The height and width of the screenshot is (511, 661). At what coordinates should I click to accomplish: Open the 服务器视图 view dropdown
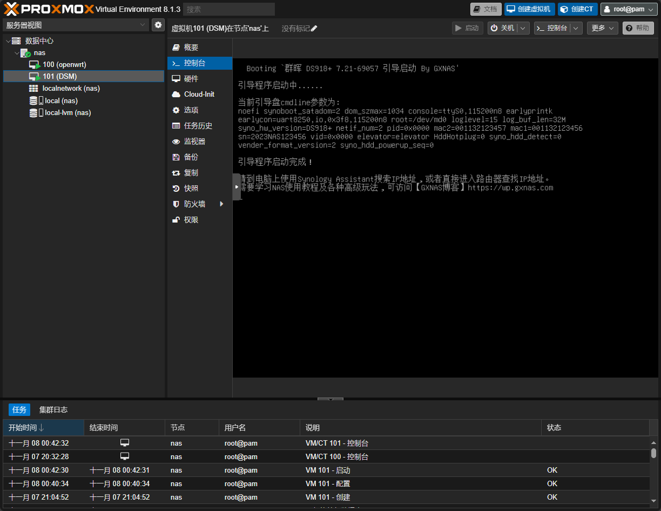(76, 25)
